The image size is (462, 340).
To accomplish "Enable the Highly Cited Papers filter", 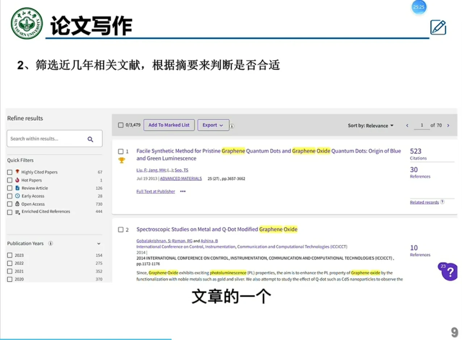I will click(x=10, y=172).
